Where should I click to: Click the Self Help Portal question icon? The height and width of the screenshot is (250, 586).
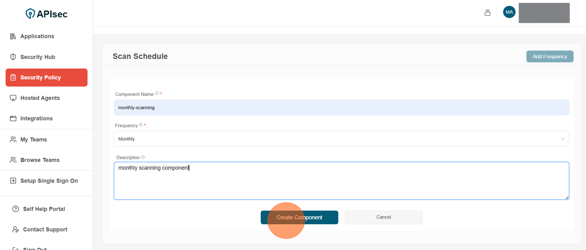coord(16,209)
